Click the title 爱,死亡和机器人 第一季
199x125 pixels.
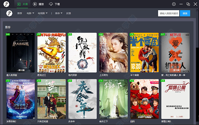[173, 75]
